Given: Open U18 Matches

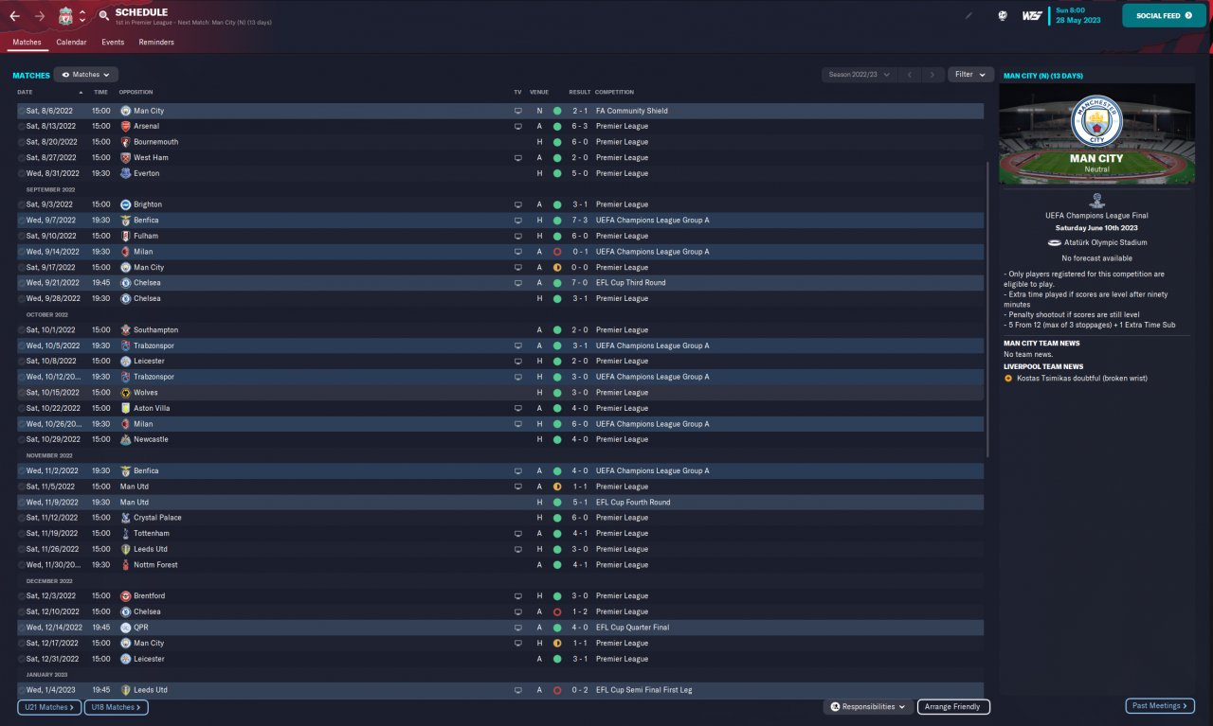Looking at the screenshot, I should coord(117,707).
